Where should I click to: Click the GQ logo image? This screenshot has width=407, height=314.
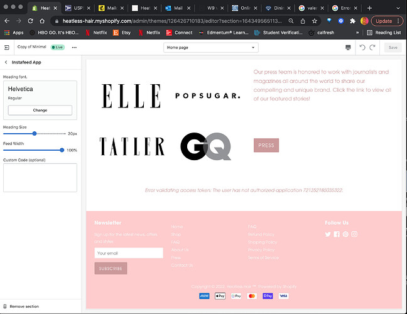coord(205,146)
